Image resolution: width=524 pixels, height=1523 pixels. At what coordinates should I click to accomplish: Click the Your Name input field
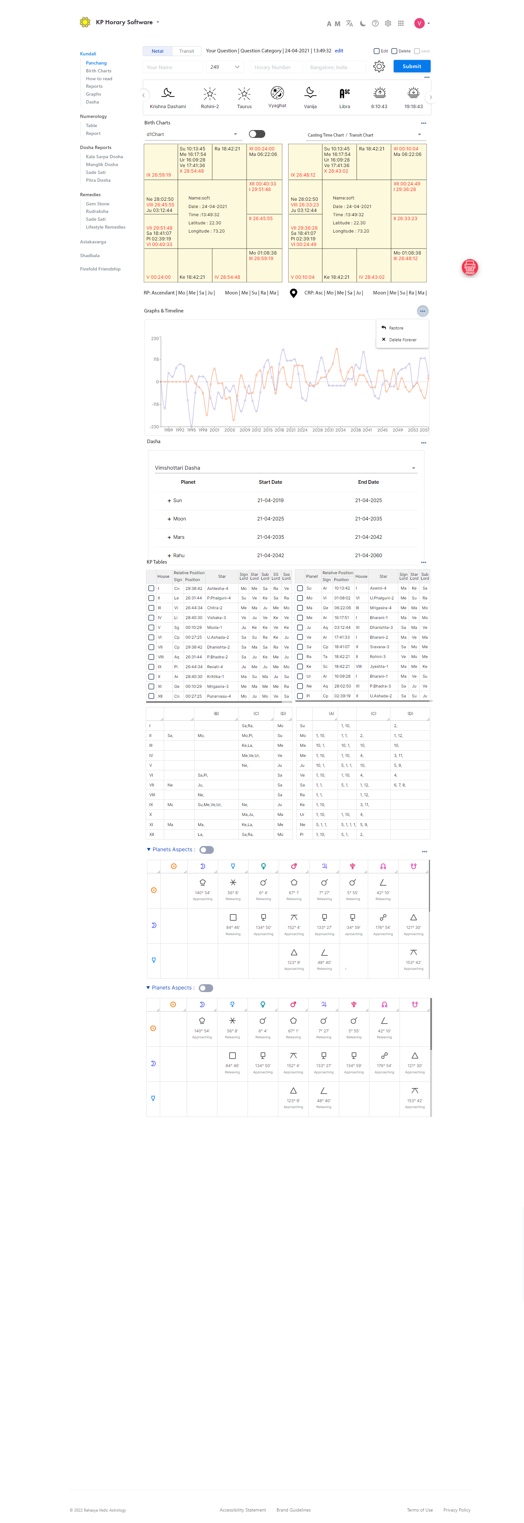[x=173, y=67]
